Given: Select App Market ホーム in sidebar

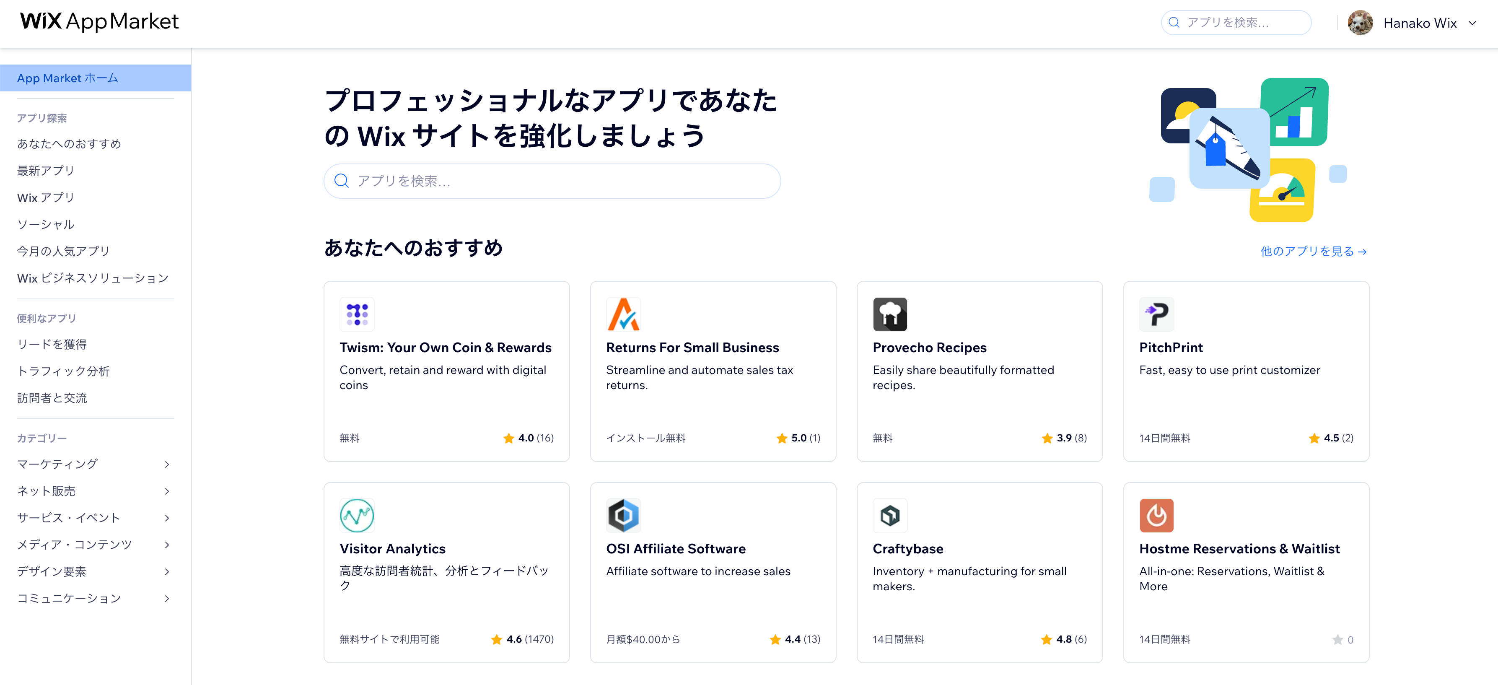Looking at the screenshot, I should pyautogui.click(x=96, y=78).
